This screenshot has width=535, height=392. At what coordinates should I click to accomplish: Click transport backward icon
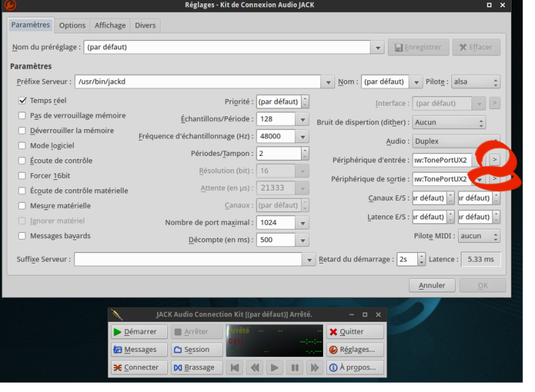[255, 367]
